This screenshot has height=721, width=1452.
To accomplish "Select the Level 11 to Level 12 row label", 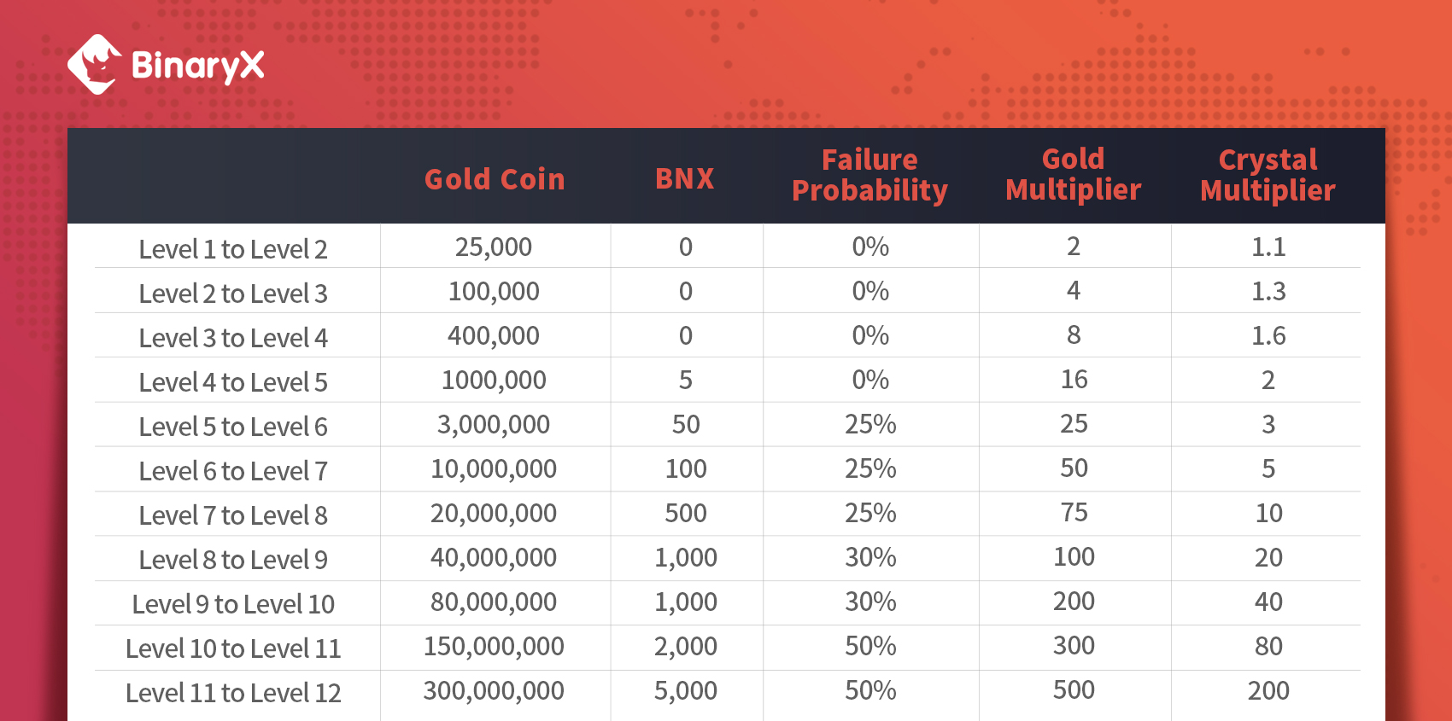I will coord(233,693).
